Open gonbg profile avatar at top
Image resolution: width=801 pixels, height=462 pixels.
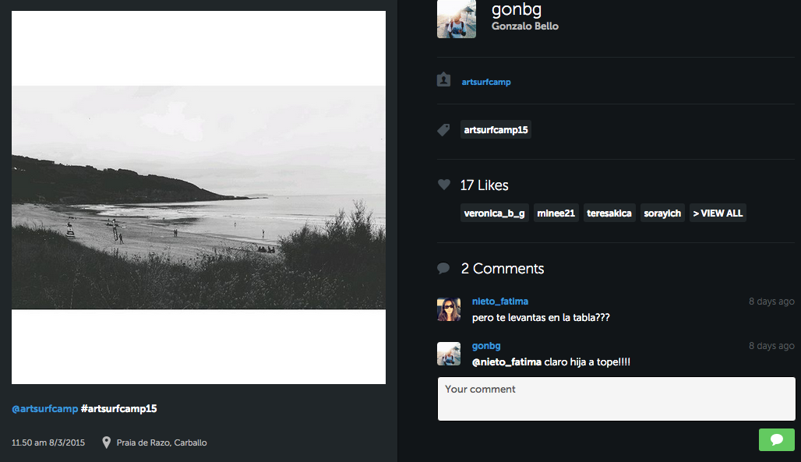tap(456, 19)
